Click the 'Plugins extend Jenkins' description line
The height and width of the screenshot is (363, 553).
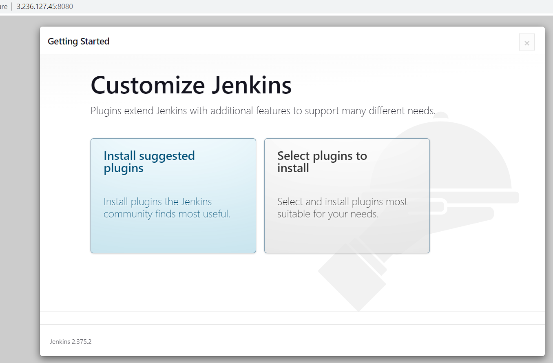[x=263, y=111]
